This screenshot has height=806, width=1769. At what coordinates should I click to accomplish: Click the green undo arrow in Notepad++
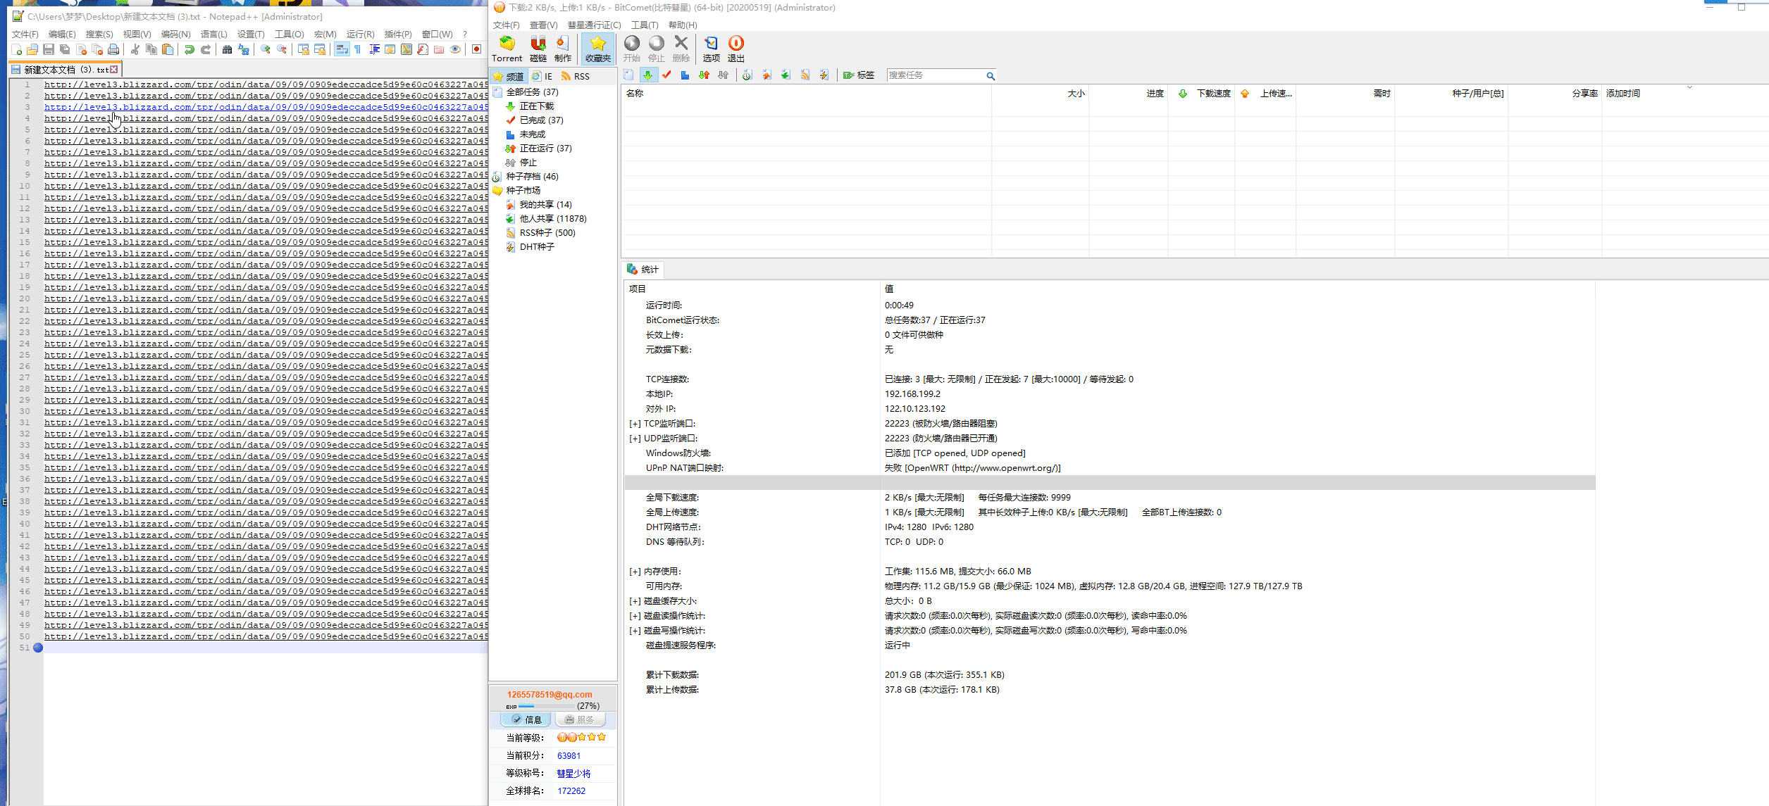tap(190, 49)
